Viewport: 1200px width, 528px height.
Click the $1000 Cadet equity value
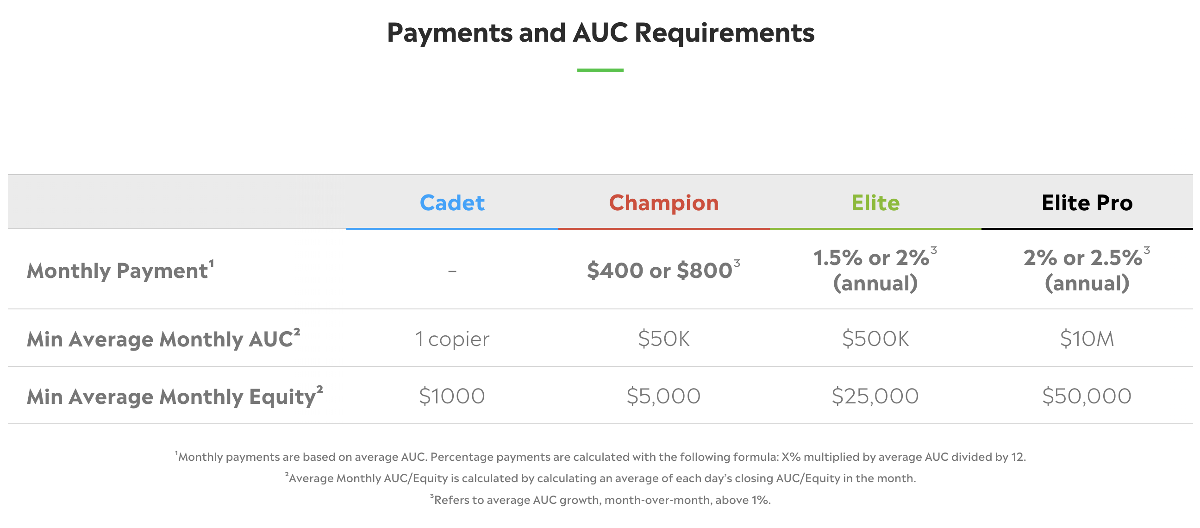[x=452, y=396]
